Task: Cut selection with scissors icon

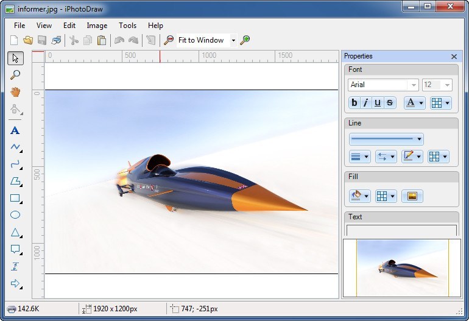Action: (x=74, y=40)
